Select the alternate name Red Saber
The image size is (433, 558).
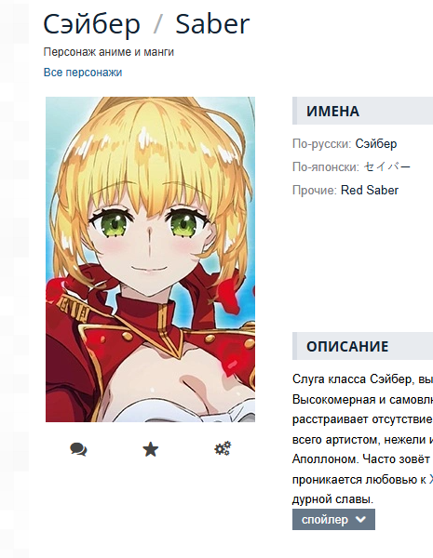tap(370, 190)
